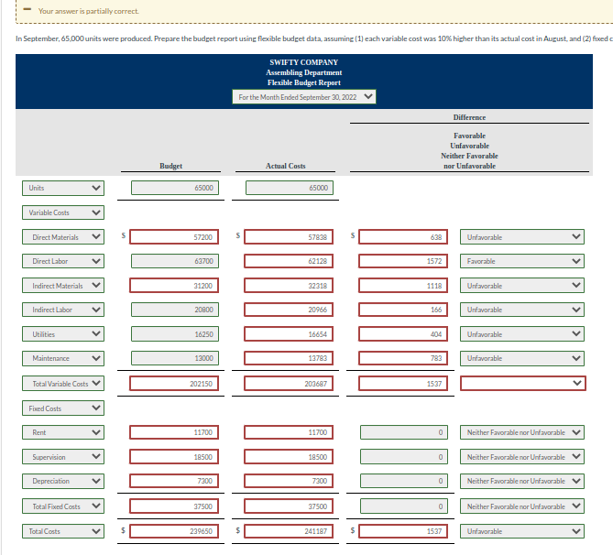The width and height of the screenshot is (613, 555).
Task: Edit Indirect Materials difference field 1118
Action: (x=403, y=286)
